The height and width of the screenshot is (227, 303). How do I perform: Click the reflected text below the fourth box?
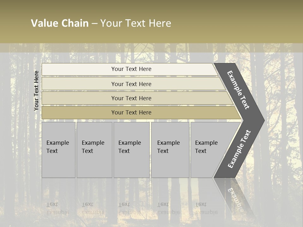(x=168, y=208)
